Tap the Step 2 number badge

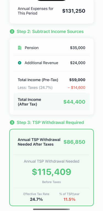(12, 32)
